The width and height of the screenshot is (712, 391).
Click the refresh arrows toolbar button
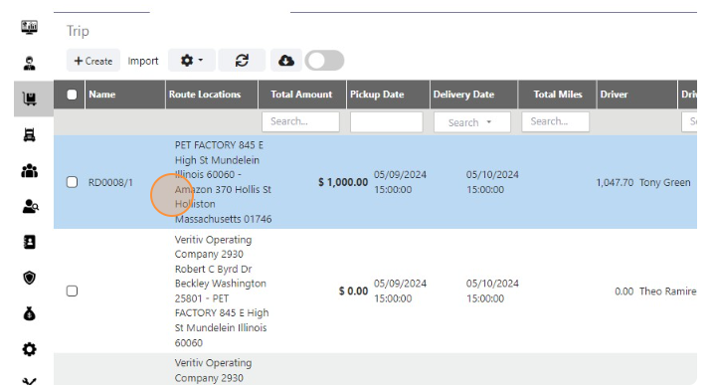tap(242, 61)
